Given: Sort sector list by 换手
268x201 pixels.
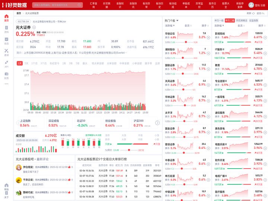Looking at the screenshot, I should tap(262, 26).
